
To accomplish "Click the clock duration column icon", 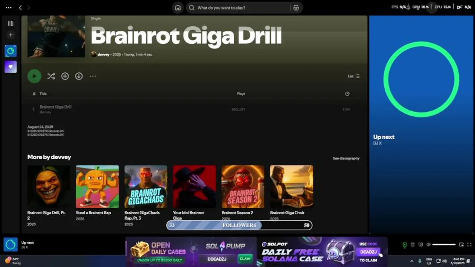I will point(347,94).
